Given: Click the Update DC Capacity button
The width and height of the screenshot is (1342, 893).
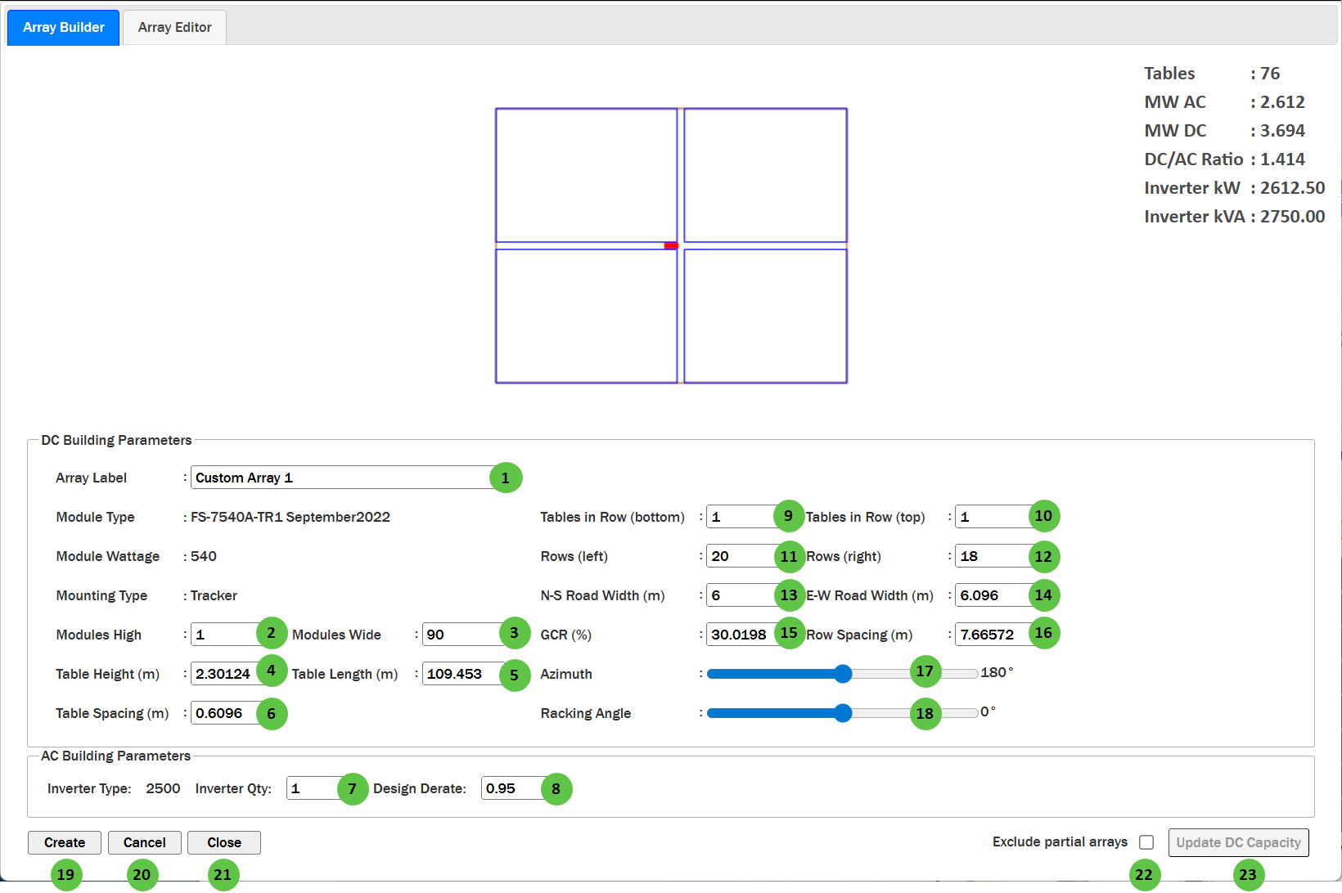Looking at the screenshot, I should click(1238, 842).
